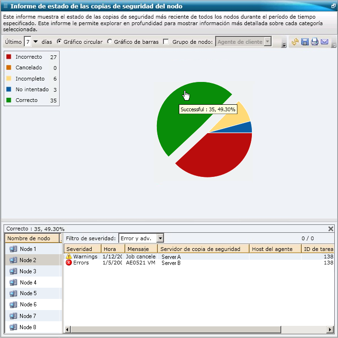
Task: Sort by Severidad column header
Action: (82, 249)
